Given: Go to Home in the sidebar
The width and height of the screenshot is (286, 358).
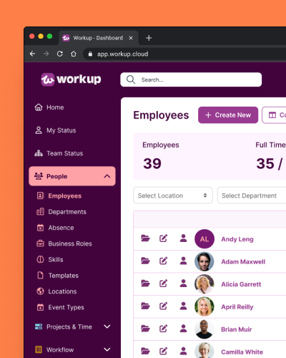Looking at the screenshot, I should coord(49,107).
